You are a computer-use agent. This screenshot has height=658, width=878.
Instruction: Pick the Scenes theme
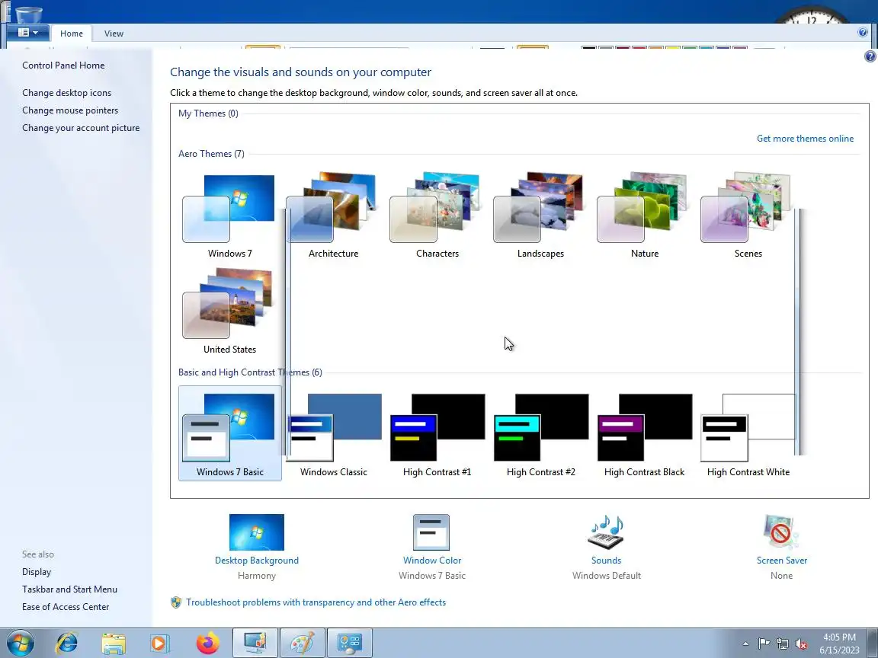point(748,216)
